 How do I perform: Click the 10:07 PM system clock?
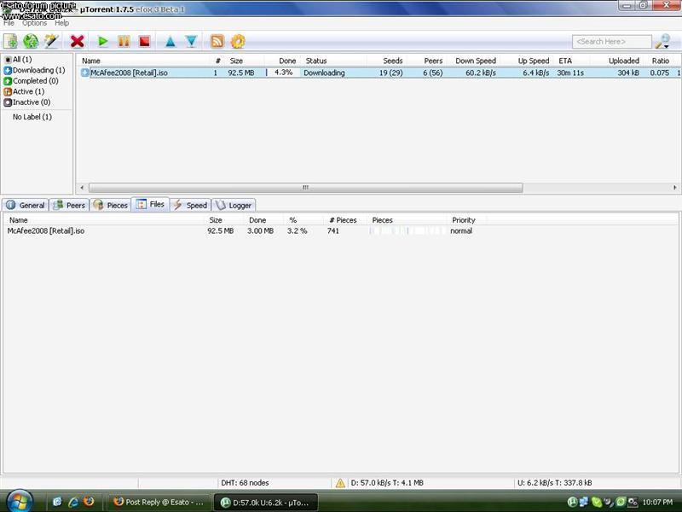pyautogui.click(x=657, y=503)
